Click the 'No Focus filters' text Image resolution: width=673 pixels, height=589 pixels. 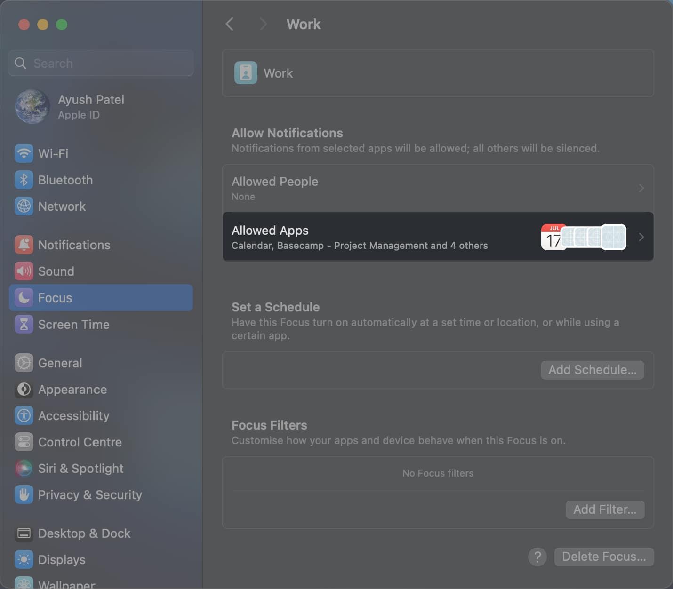438,473
